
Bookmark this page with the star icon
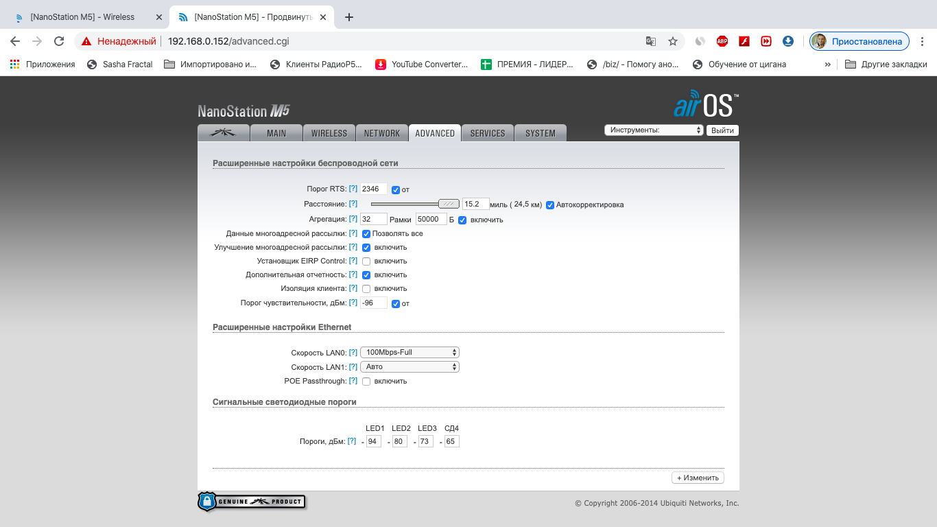(x=673, y=41)
